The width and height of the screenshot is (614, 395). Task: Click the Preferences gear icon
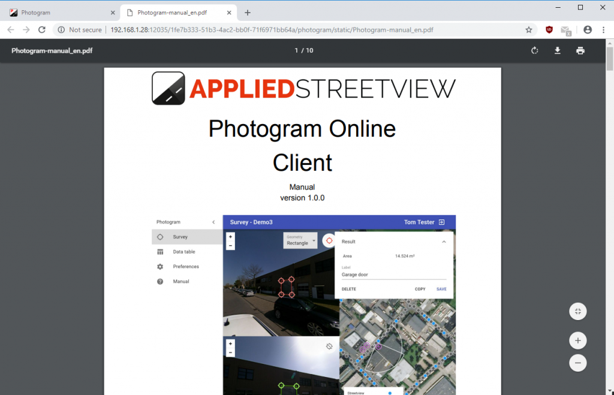tap(160, 267)
